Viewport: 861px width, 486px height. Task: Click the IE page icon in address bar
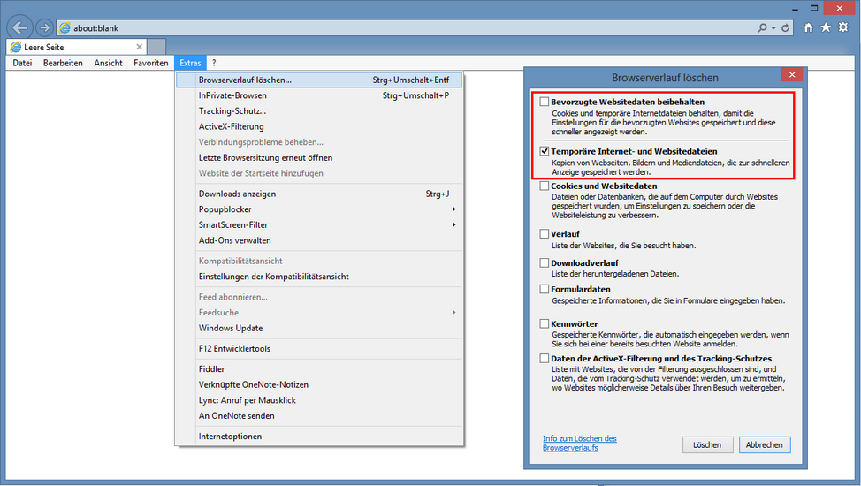pyautogui.click(x=65, y=27)
